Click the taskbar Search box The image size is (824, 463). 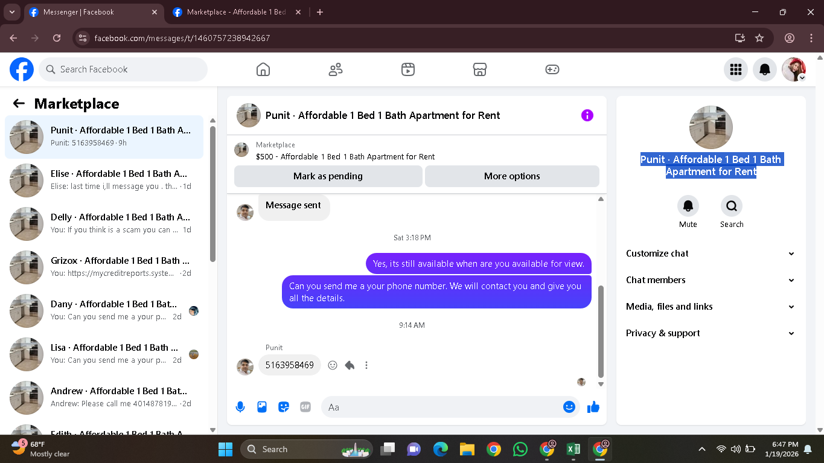[307, 449]
